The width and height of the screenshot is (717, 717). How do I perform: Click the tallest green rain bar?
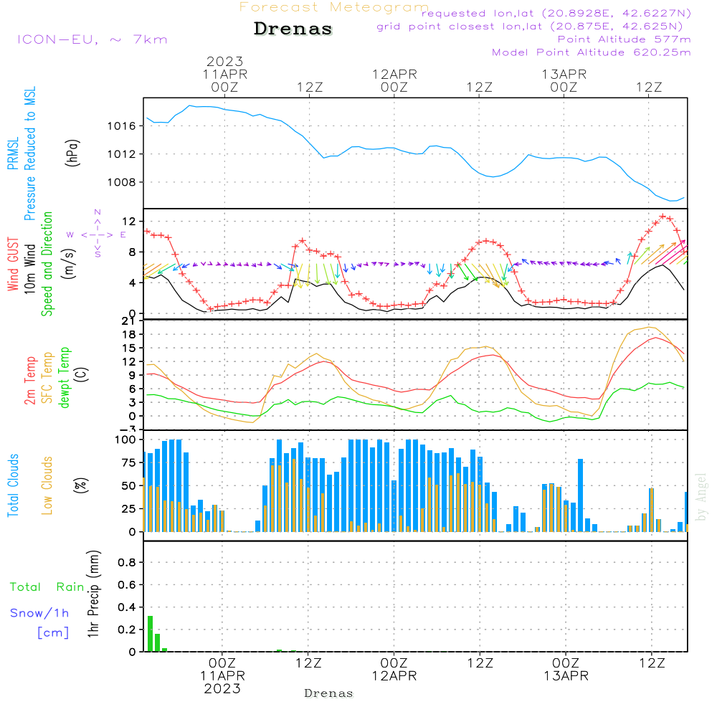(x=150, y=634)
